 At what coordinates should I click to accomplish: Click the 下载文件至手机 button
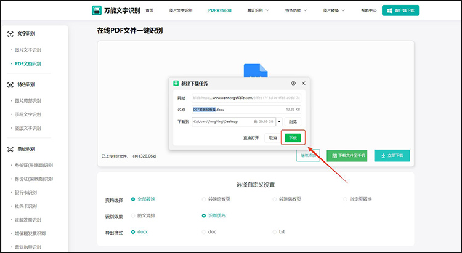(347, 156)
